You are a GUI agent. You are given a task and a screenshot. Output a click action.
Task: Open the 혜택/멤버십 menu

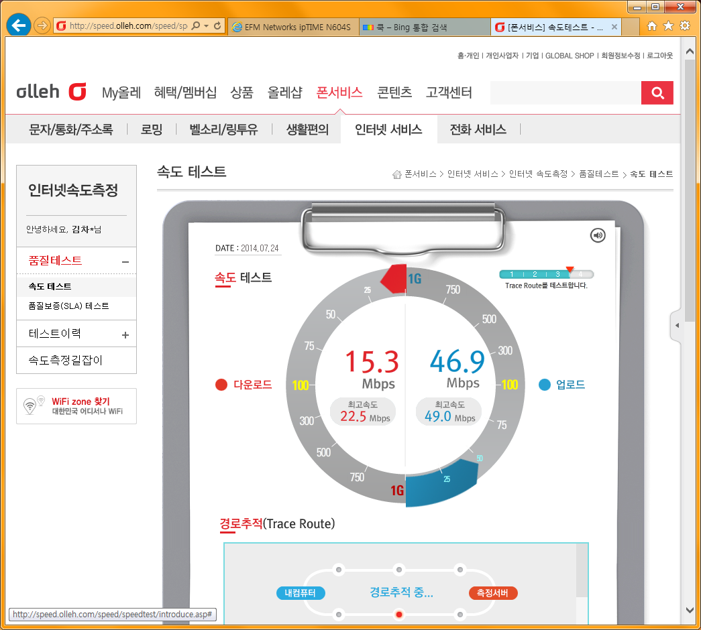(x=185, y=92)
